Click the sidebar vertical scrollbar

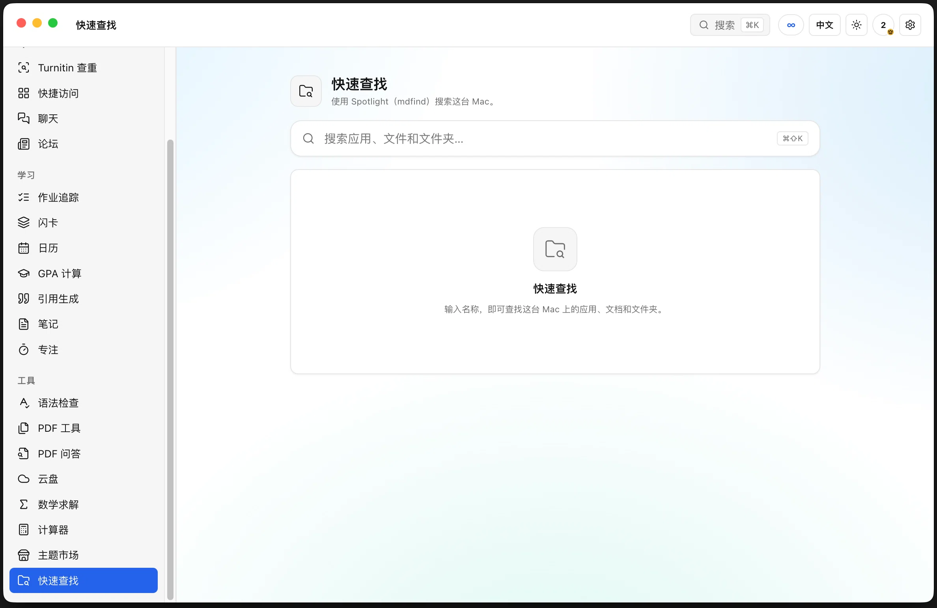tap(170, 369)
